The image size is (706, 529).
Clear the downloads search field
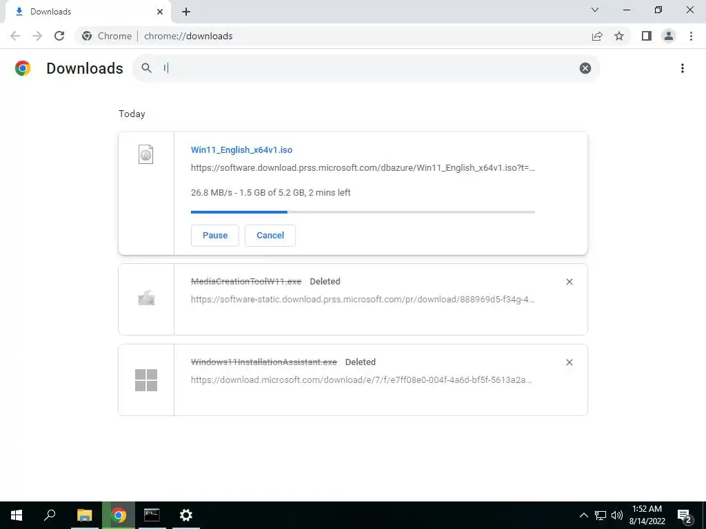585,68
